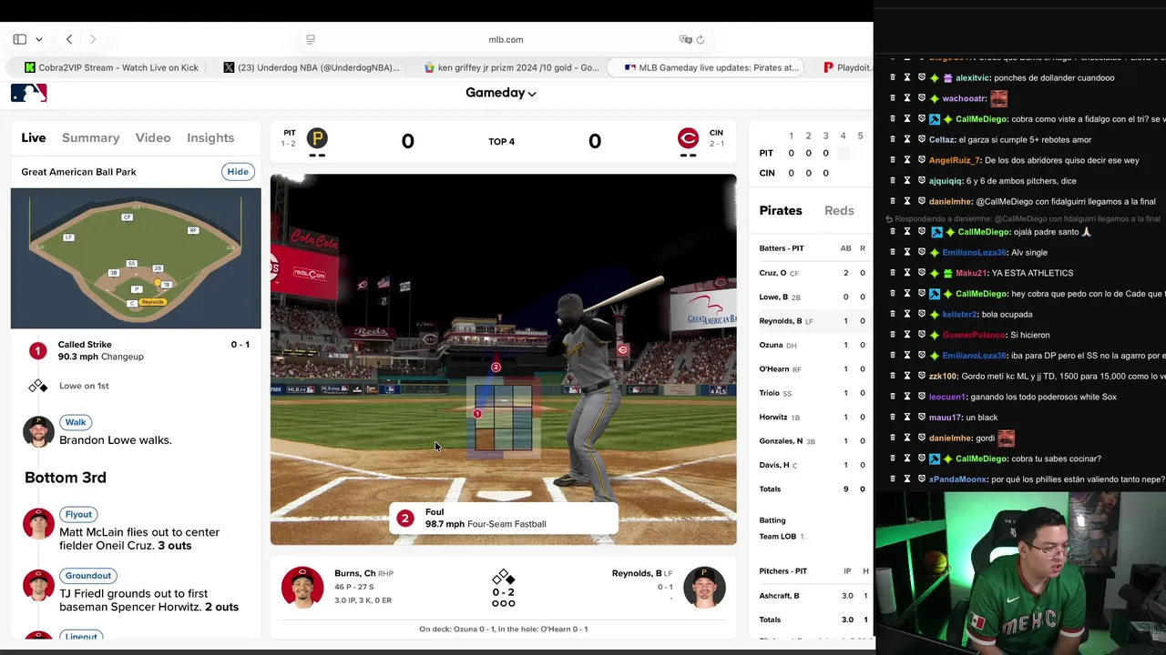Open EmilianoLoza36 username on 'Alv single'

coord(974,252)
